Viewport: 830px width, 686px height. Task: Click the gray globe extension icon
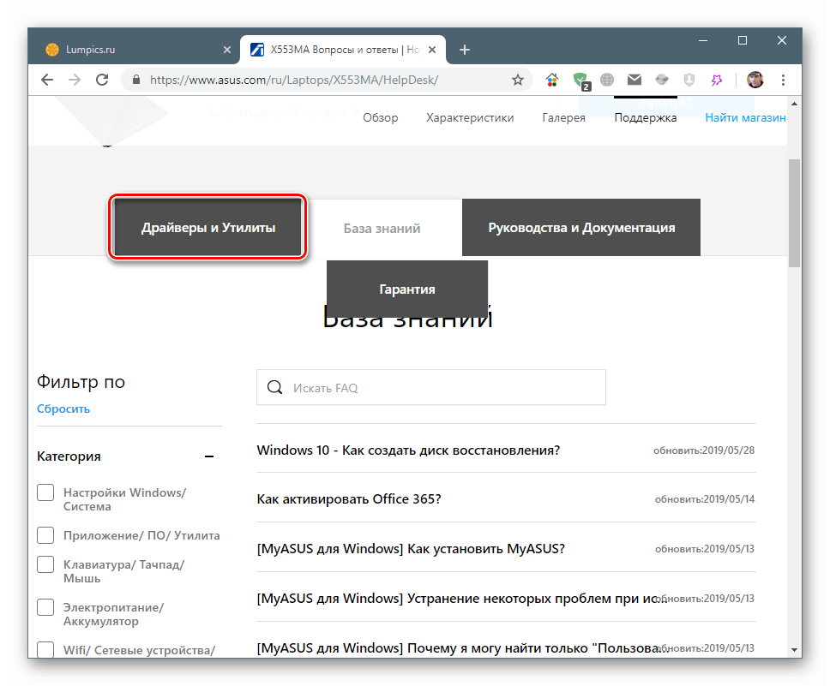click(x=607, y=80)
